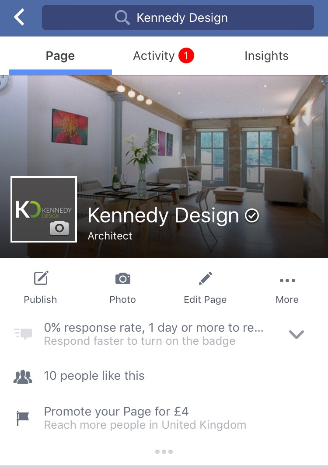Tap the camera icon on profile picture

point(59,228)
